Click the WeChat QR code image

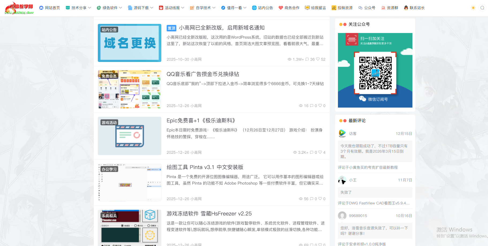point(375,73)
